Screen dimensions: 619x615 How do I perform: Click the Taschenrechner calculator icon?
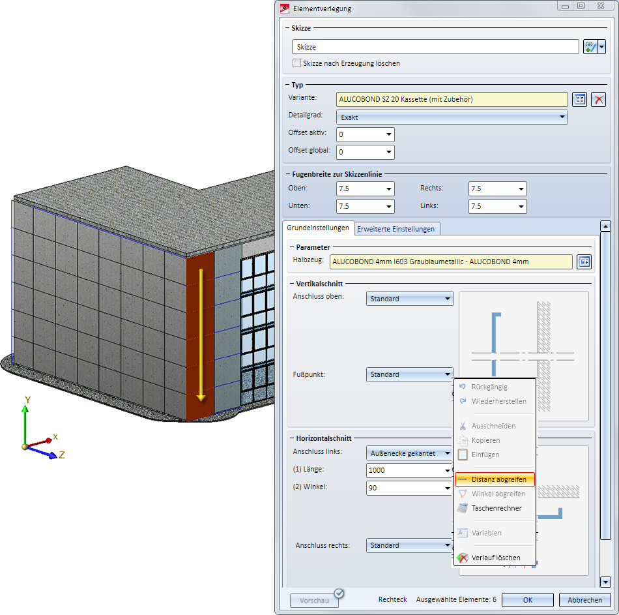462,508
